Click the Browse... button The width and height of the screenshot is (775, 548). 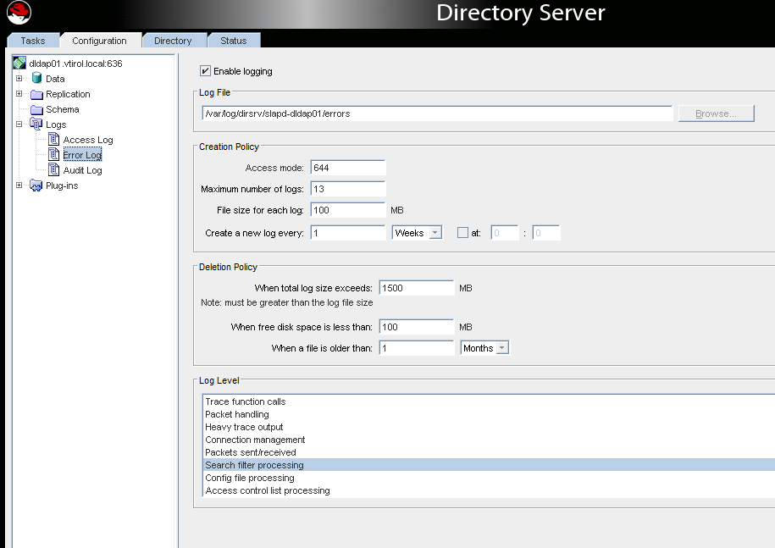717,113
